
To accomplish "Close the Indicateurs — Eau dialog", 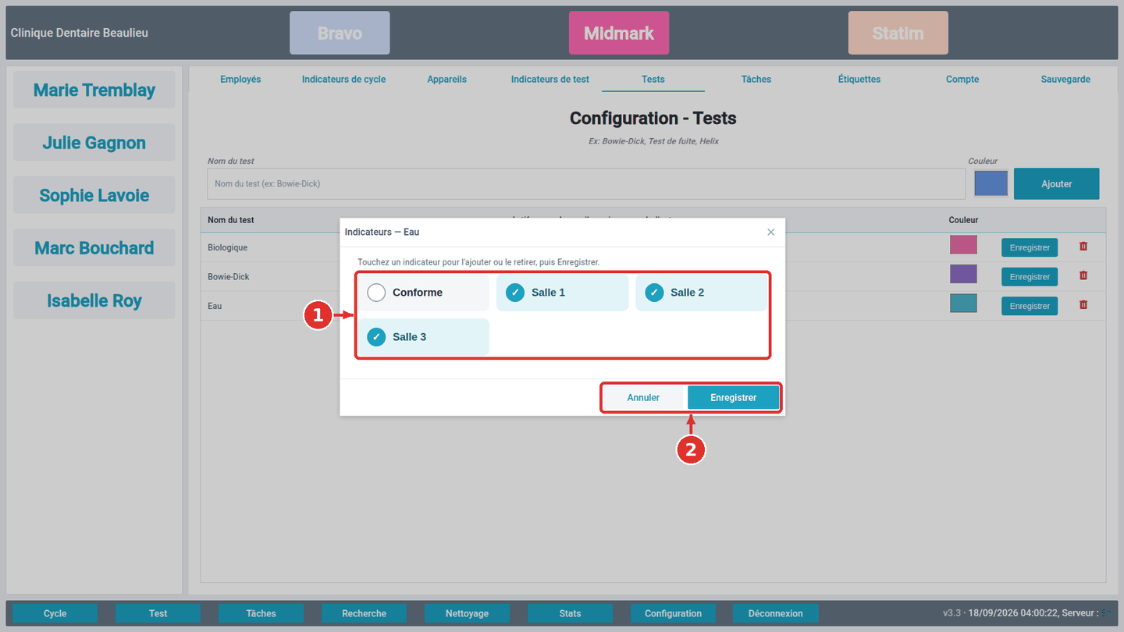I will click(771, 232).
